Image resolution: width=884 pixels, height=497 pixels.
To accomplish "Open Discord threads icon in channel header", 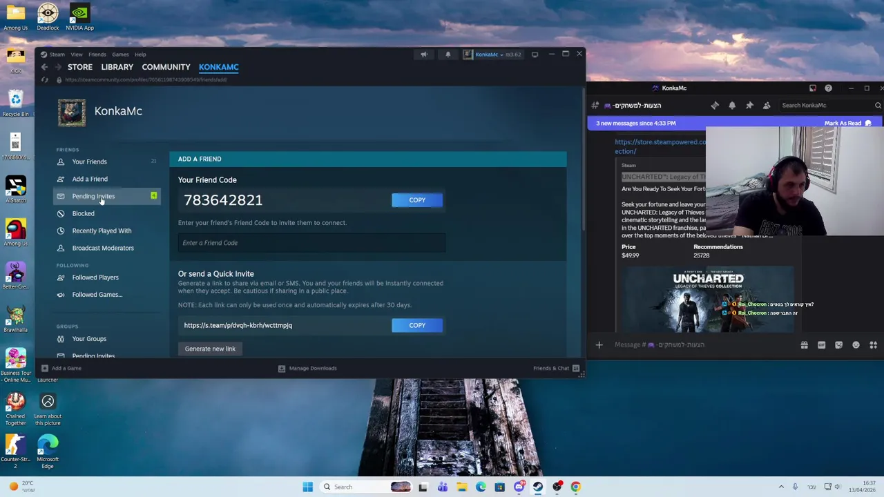I will 715,106.
